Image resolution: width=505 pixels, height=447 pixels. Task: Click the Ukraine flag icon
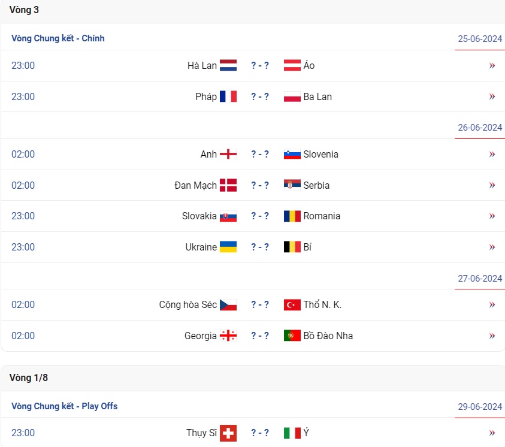228,247
